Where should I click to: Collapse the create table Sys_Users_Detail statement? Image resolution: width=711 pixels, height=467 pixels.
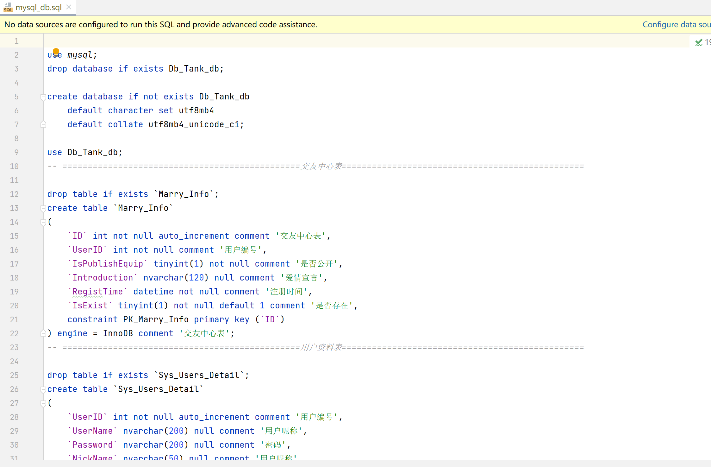pyautogui.click(x=43, y=389)
